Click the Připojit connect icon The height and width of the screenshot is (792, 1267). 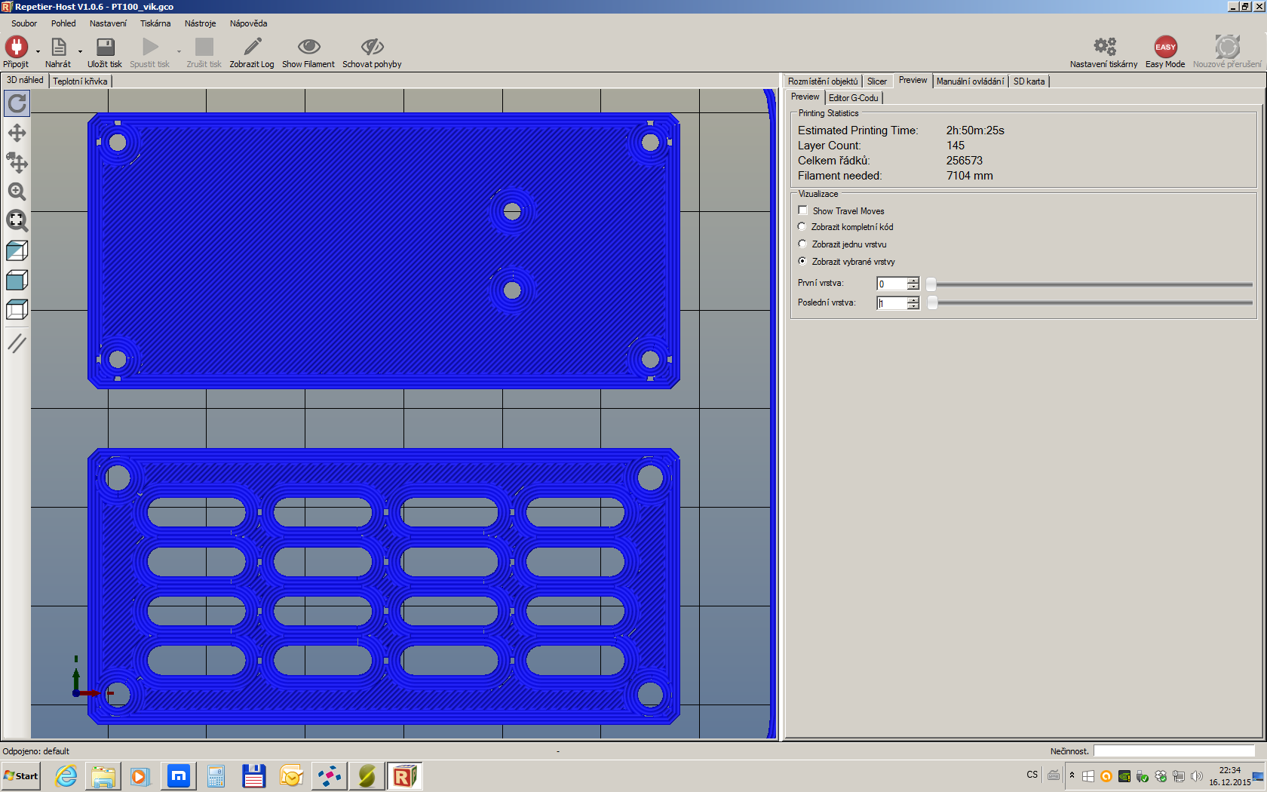[x=16, y=48]
